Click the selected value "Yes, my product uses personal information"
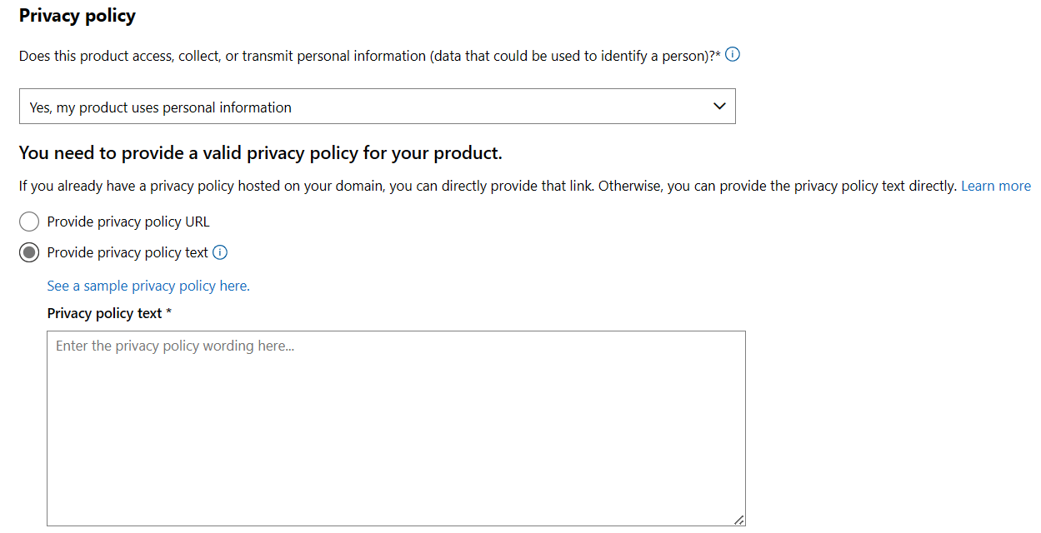 coord(161,107)
